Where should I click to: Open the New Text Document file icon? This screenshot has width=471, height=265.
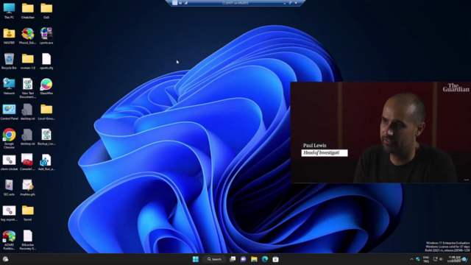[x=28, y=88]
